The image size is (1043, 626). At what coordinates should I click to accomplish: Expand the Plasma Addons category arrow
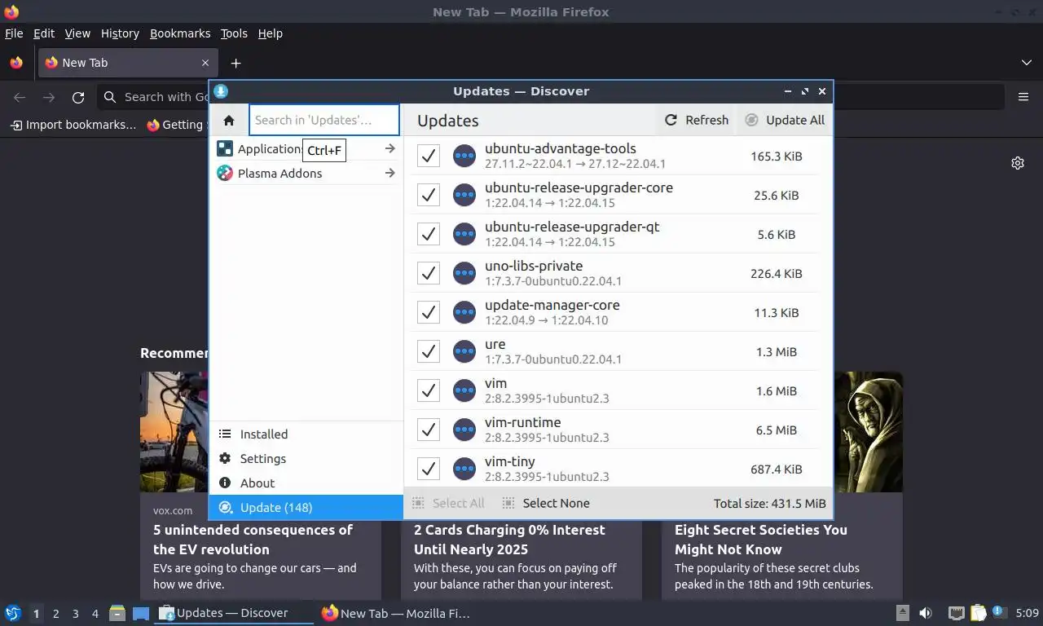389,173
